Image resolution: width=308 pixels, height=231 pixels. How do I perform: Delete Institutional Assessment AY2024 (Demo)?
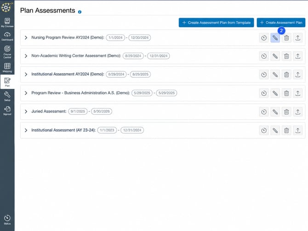click(286, 75)
